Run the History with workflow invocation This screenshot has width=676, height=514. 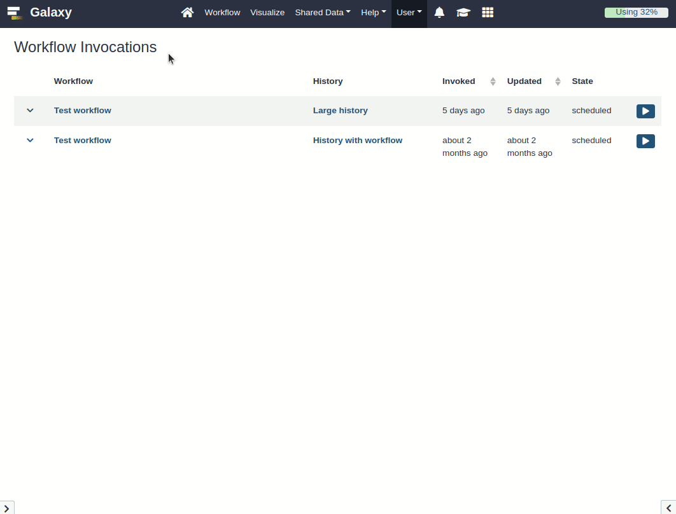(x=645, y=141)
